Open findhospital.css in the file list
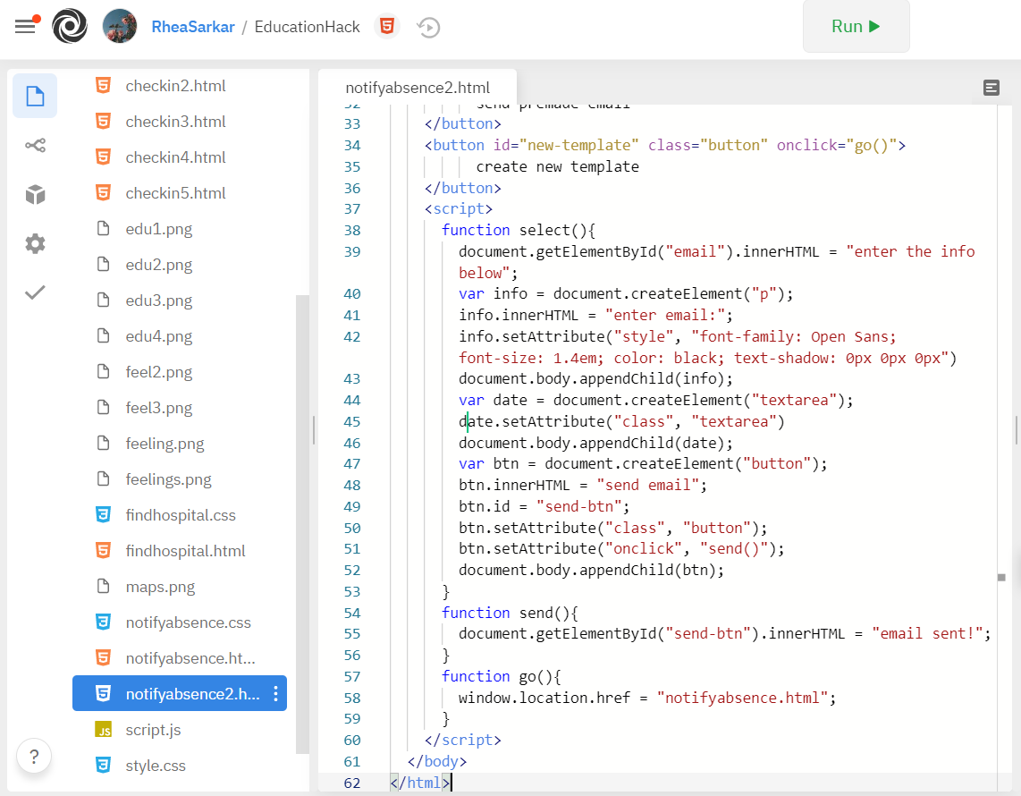1021x796 pixels. (180, 514)
